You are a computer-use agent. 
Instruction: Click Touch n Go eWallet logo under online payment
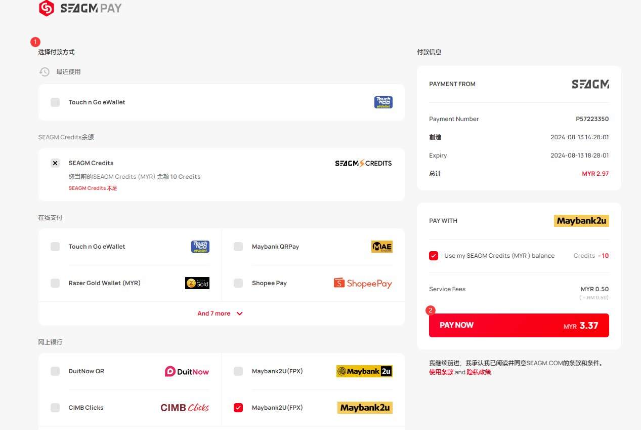(200, 247)
